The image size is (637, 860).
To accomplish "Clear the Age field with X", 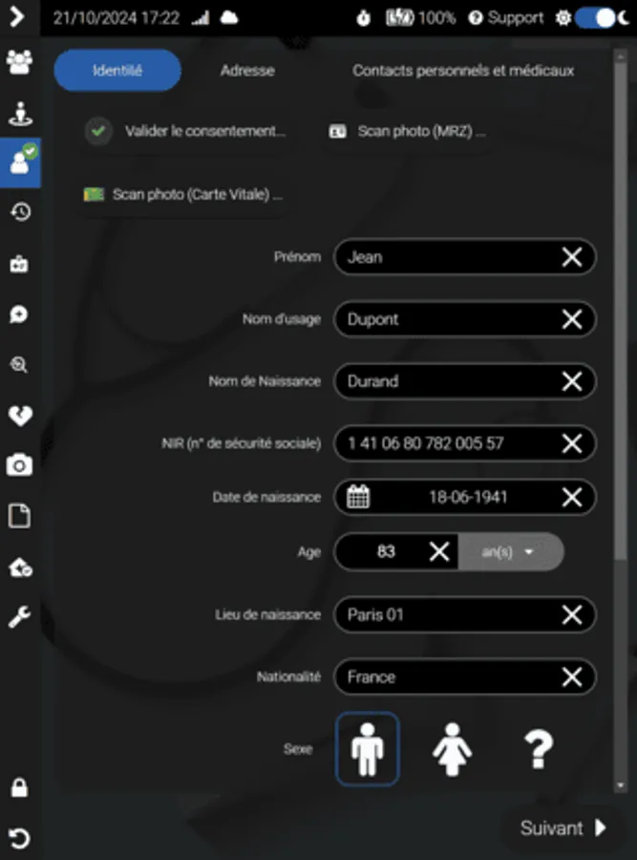I will coord(439,551).
